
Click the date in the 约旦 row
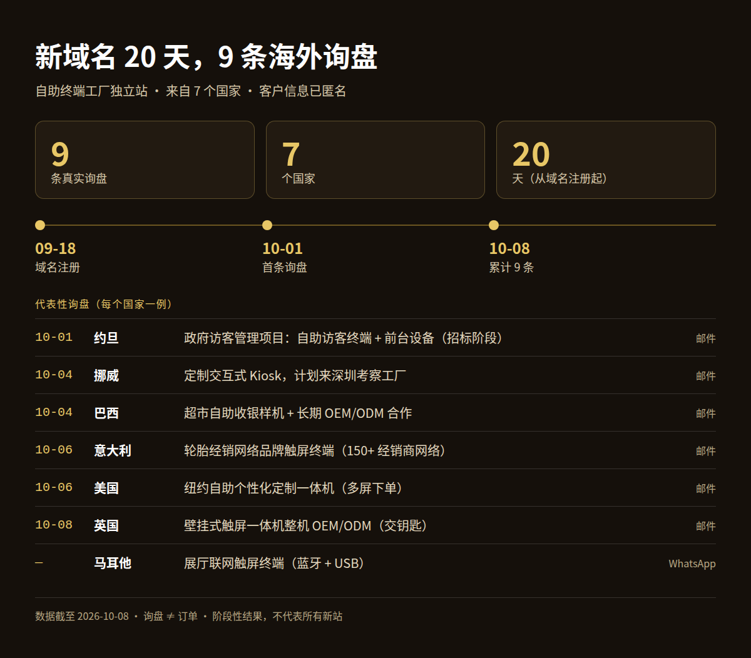[54, 337]
